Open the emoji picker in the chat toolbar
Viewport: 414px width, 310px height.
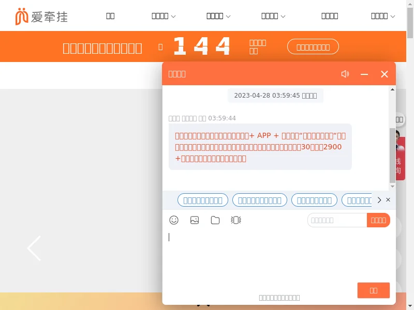tap(174, 220)
